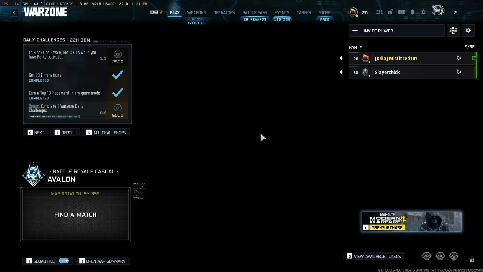Open the party group finder icon
Screen dimensions: 483x272
coord(453,31)
